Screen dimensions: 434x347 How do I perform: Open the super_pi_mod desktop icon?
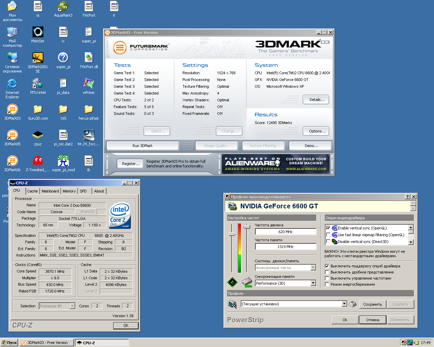[63, 164]
